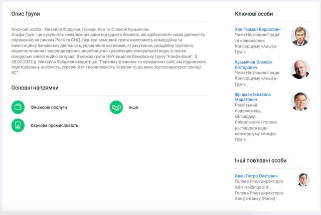Click the photo next to Хан Герман Борисович
This screenshot has height=215, width=321.
tap(300, 36)
